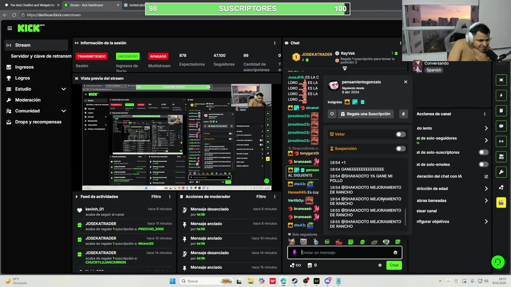The width and height of the screenshot is (511, 287).
Task: Click the Spanish language tag
Action: click(434, 70)
